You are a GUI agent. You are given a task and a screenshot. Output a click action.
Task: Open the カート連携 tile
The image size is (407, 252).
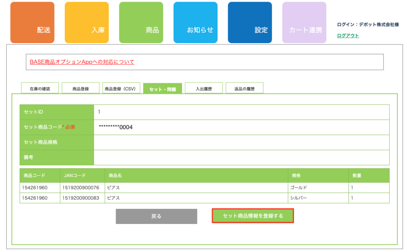pos(304,23)
